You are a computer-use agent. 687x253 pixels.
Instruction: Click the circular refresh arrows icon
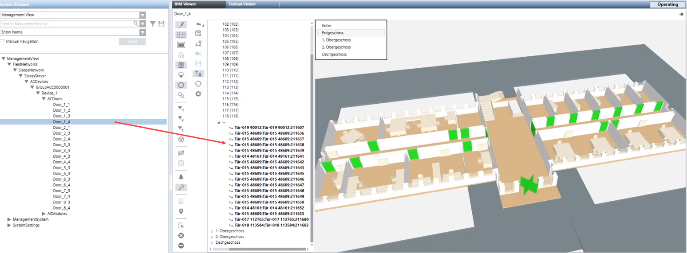pyautogui.click(x=198, y=83)
